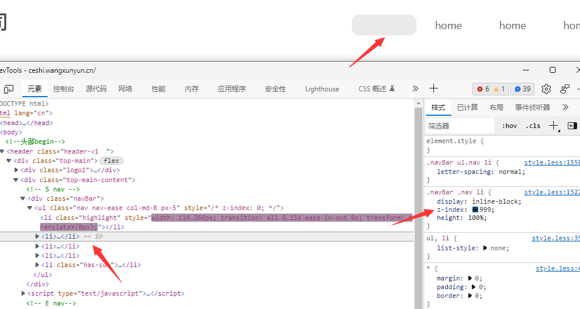Collapse div class="navBar" node
This screenshot has height=309, width=580.
tap(23, 198)
